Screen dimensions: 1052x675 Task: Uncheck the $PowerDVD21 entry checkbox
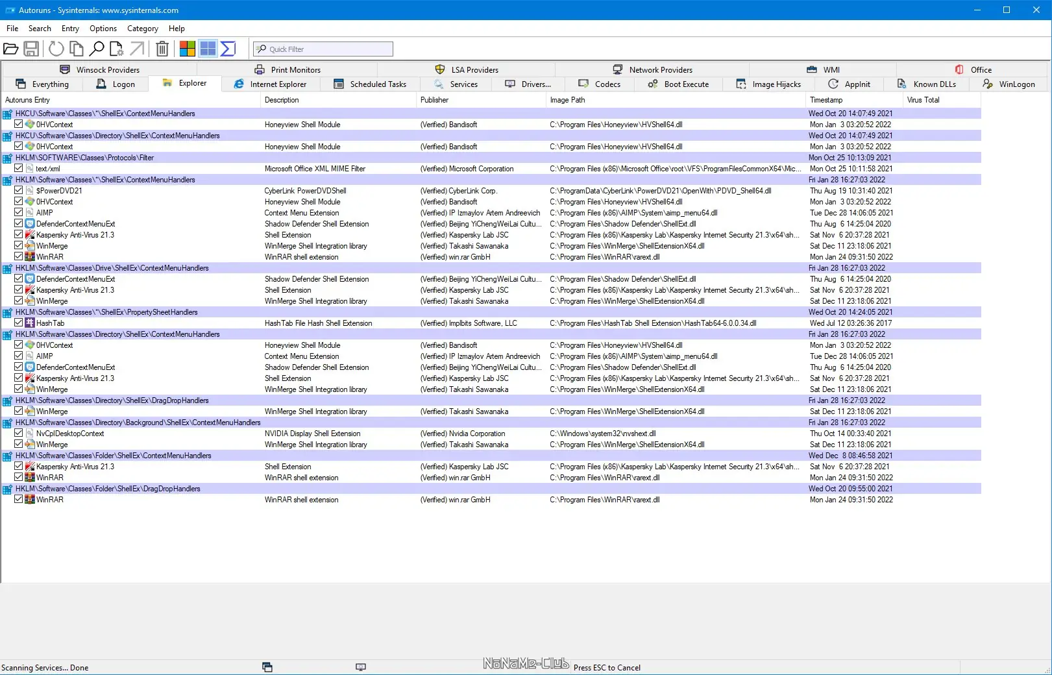tap(19, 191)
